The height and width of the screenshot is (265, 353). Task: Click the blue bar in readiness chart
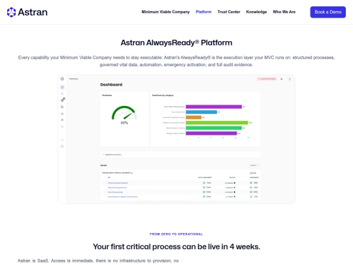201,112
